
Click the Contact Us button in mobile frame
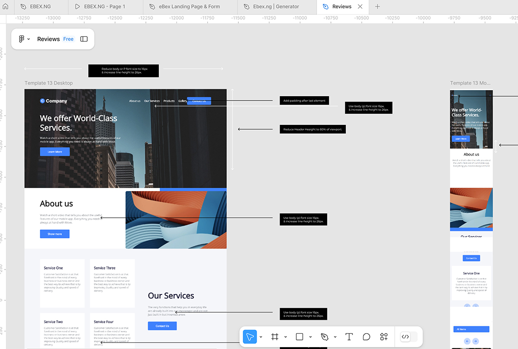pyautogui.click(x=471, y=259)
